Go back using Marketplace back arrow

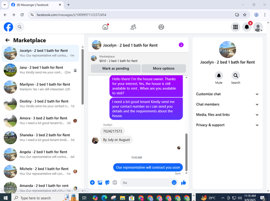point(8,40)
